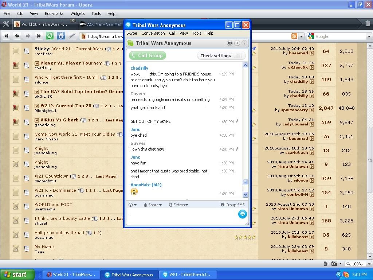Click the blue send message button in Skype
373x280 pixels.
point(242,214)
